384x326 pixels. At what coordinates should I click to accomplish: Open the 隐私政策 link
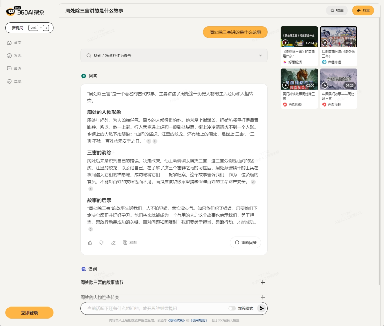(176, 320)
